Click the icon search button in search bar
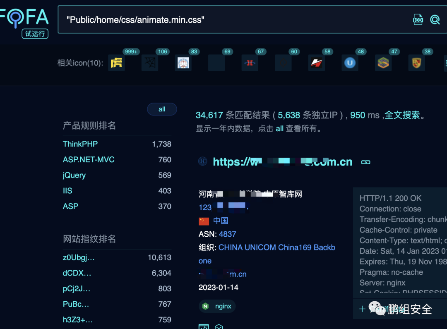This screenshot has width=447, height=329. click(x=418, y=20)
